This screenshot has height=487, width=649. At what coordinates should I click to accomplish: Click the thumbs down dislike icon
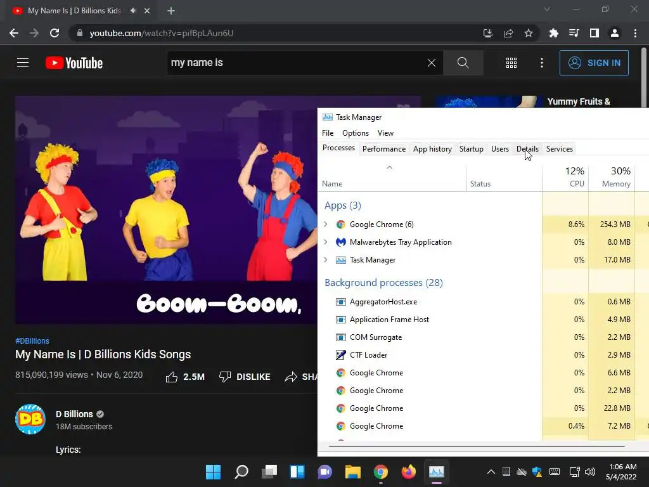[225, 377]
